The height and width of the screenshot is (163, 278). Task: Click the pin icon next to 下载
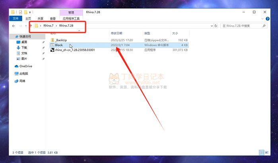(43, 48)
